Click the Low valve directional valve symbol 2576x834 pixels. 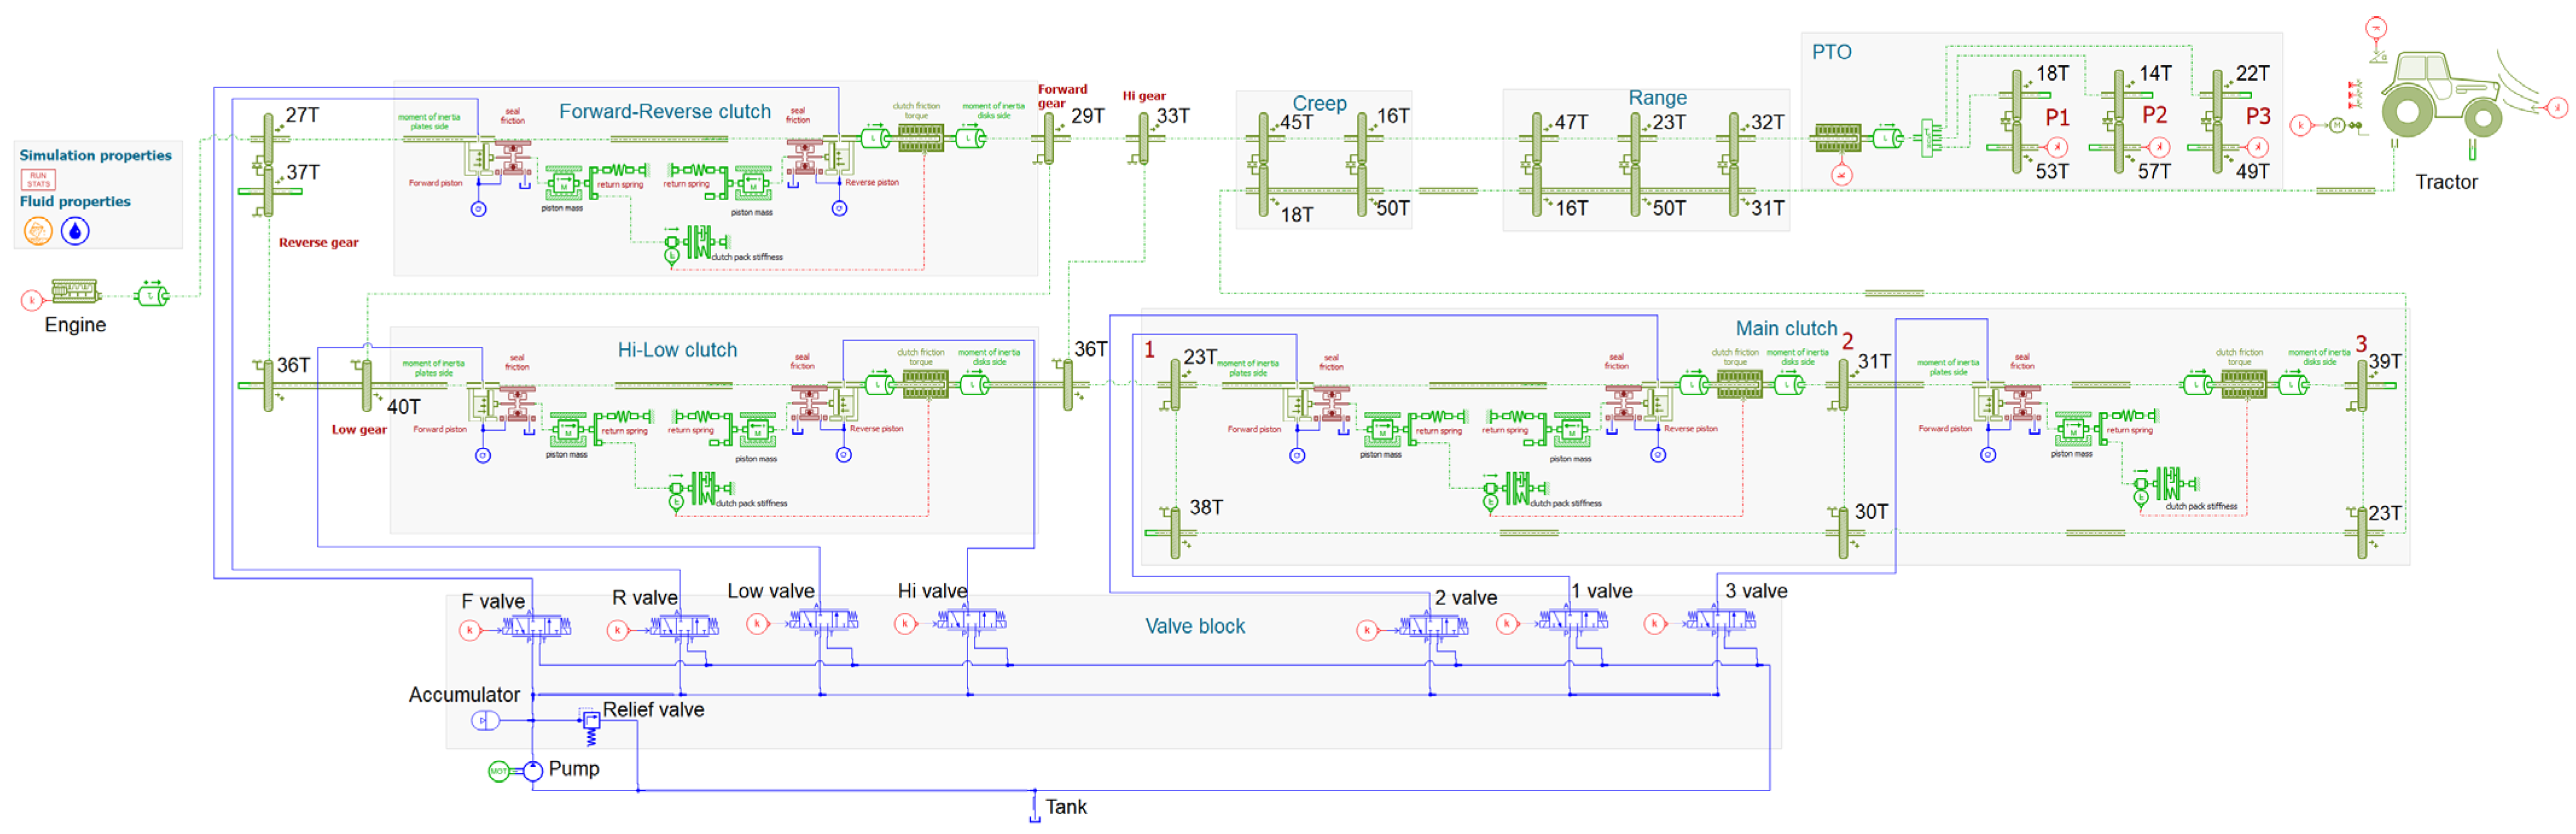click(823, 621)
